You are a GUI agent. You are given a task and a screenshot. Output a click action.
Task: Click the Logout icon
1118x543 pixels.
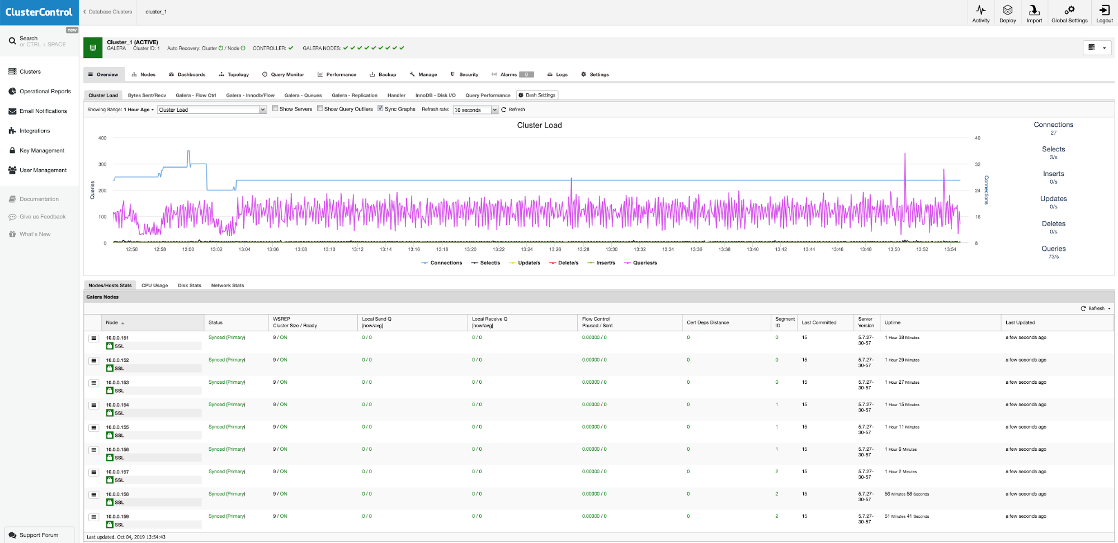(1104, 11)
